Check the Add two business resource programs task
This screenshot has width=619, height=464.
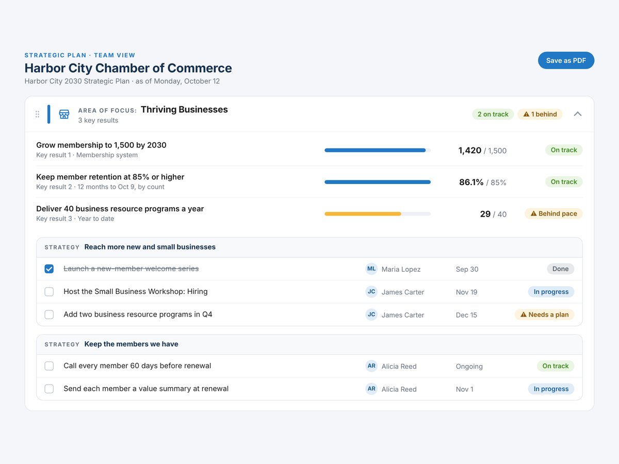[49, 314]
